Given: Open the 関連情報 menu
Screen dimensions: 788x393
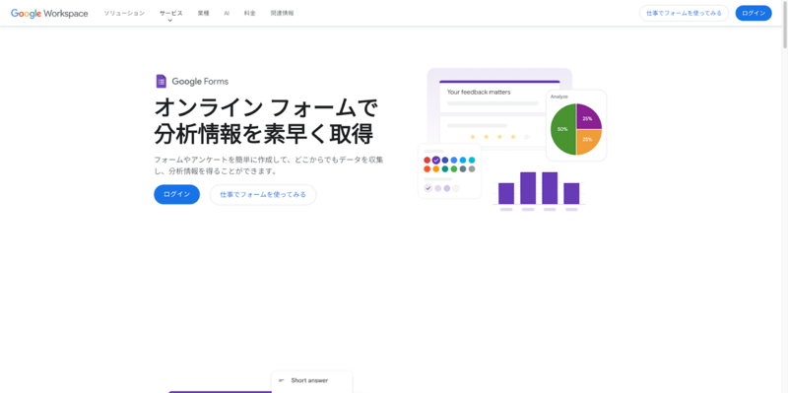Looking at the screenshot, I should tap(283, 13).
